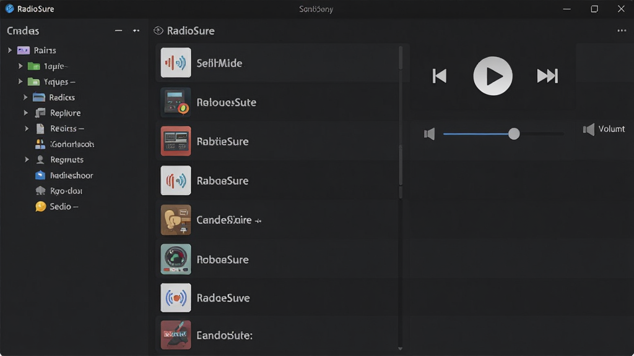Skip to the previous station
Image resolution: width=634 pixels, height=356 pixels.
coord(440,76)
